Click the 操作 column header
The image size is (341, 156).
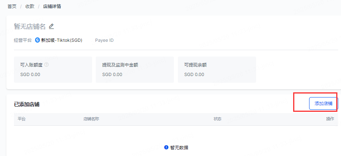[x=330, y=119]
